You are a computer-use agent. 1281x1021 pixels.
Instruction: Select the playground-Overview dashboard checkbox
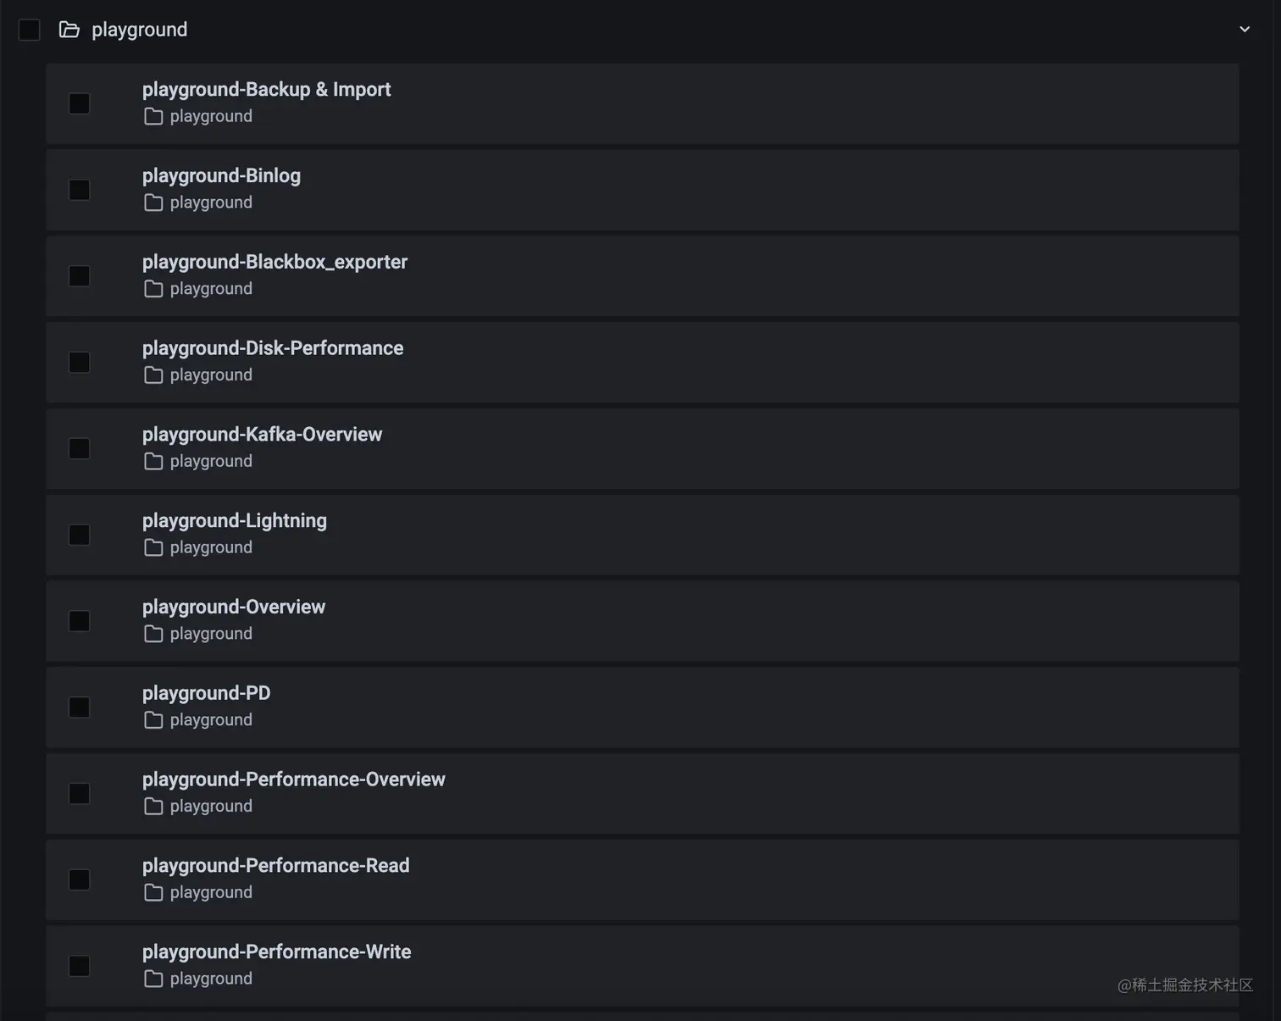(80, 621)
